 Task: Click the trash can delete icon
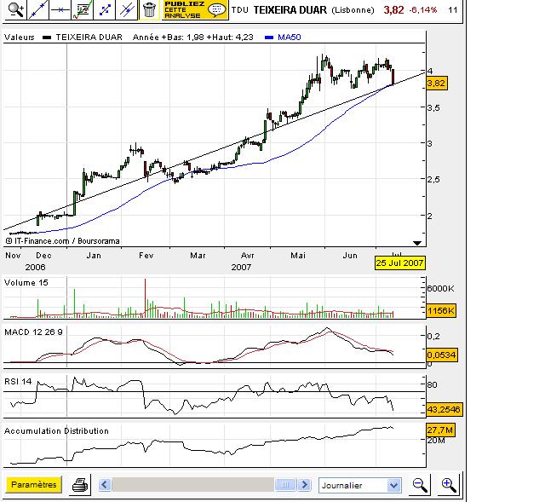tap(149, 10)
